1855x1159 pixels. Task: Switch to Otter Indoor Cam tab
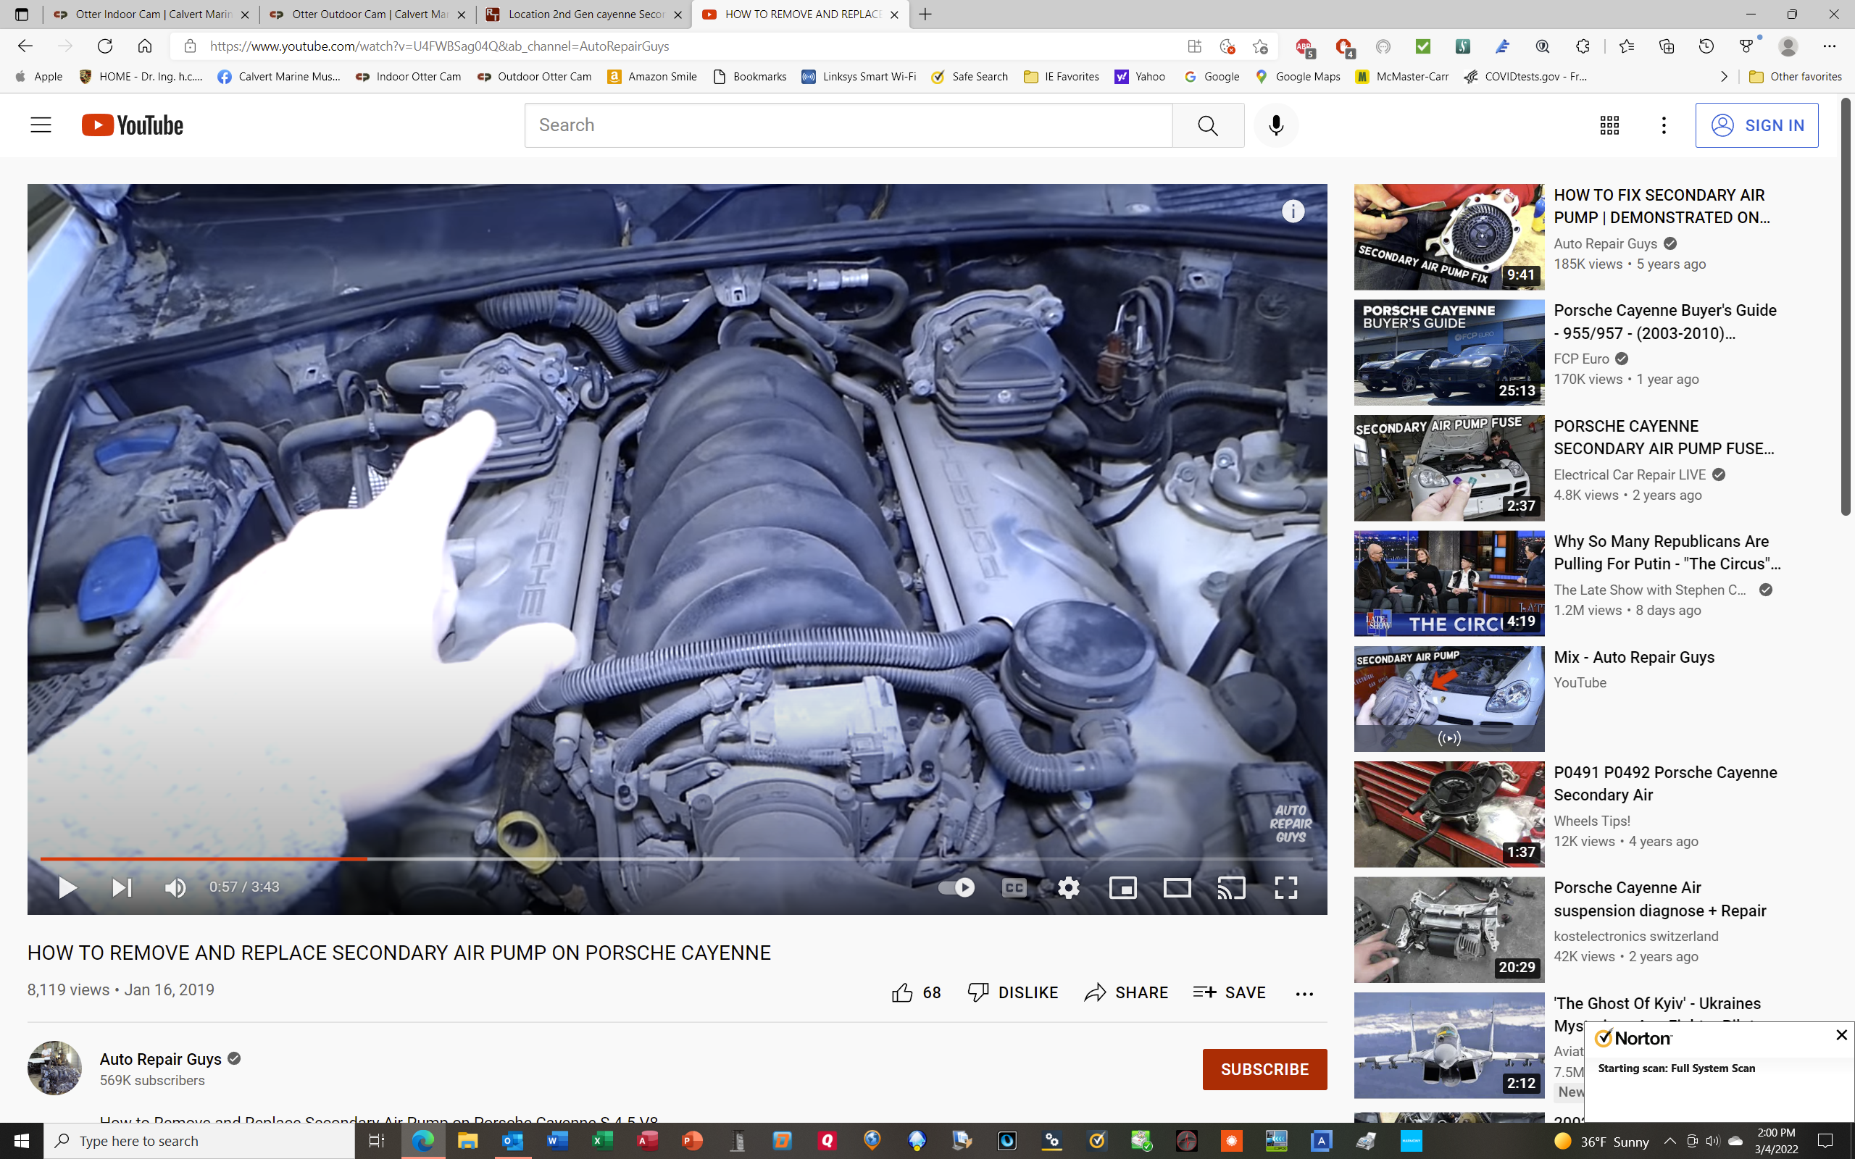[x=151, y=14]
